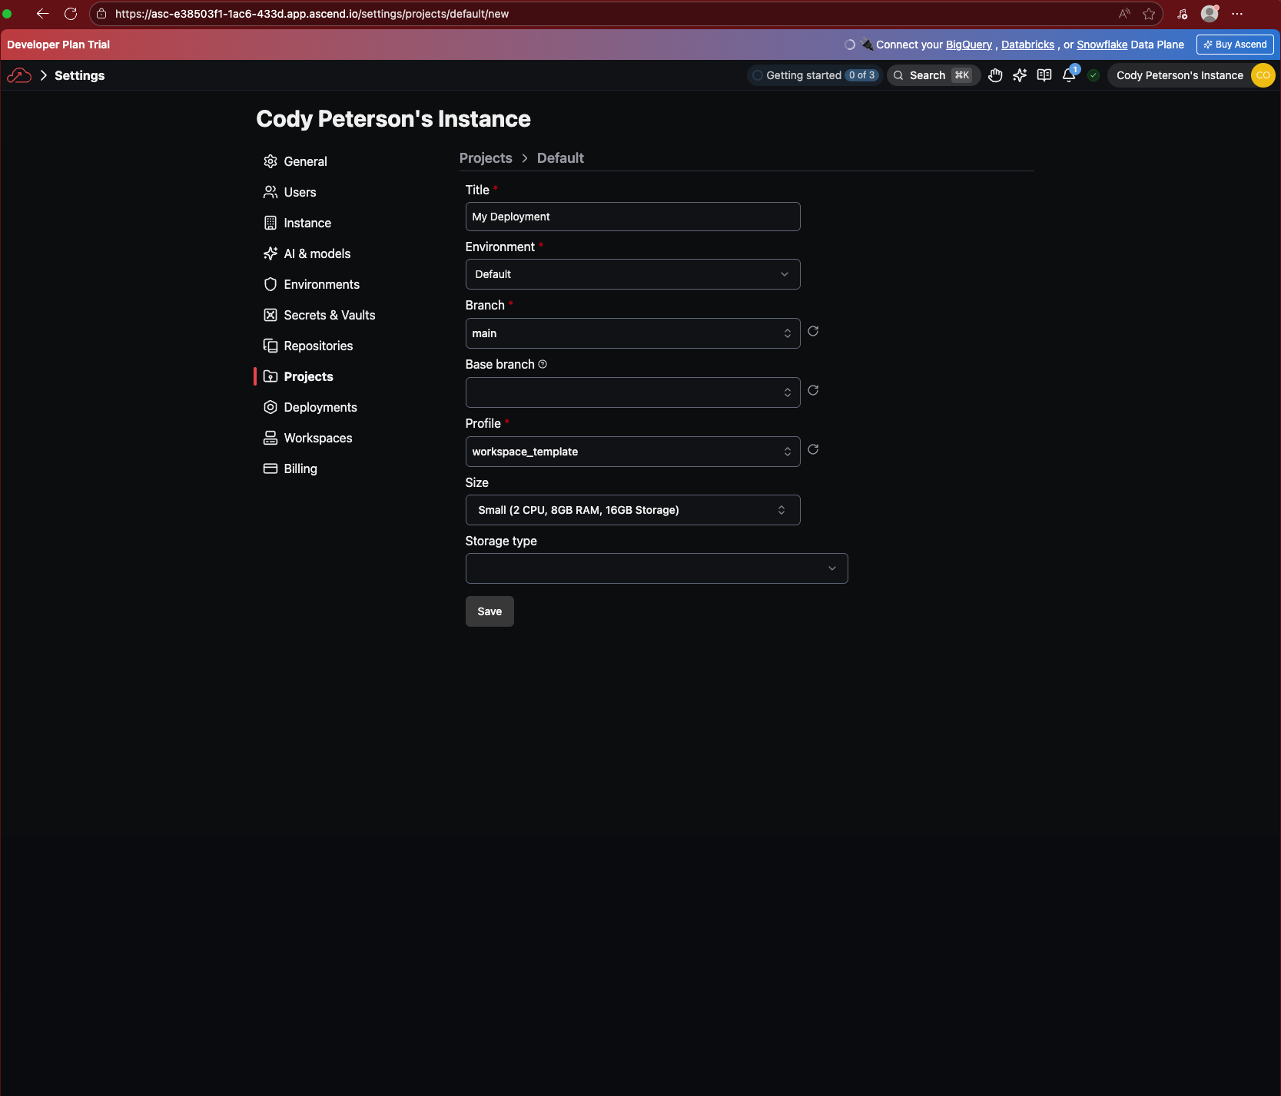Open the notifications bell
This screenshot has height=1096, width=1281.
[1069, 75]
